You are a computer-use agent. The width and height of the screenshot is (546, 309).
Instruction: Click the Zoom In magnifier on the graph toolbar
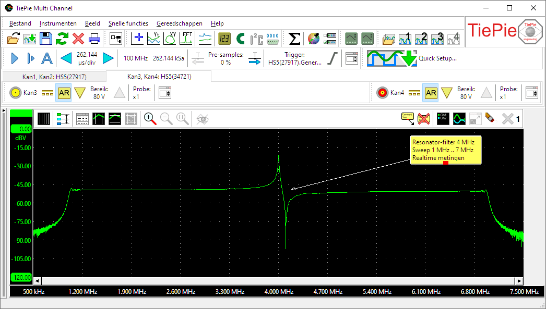[x=150, y=119]
